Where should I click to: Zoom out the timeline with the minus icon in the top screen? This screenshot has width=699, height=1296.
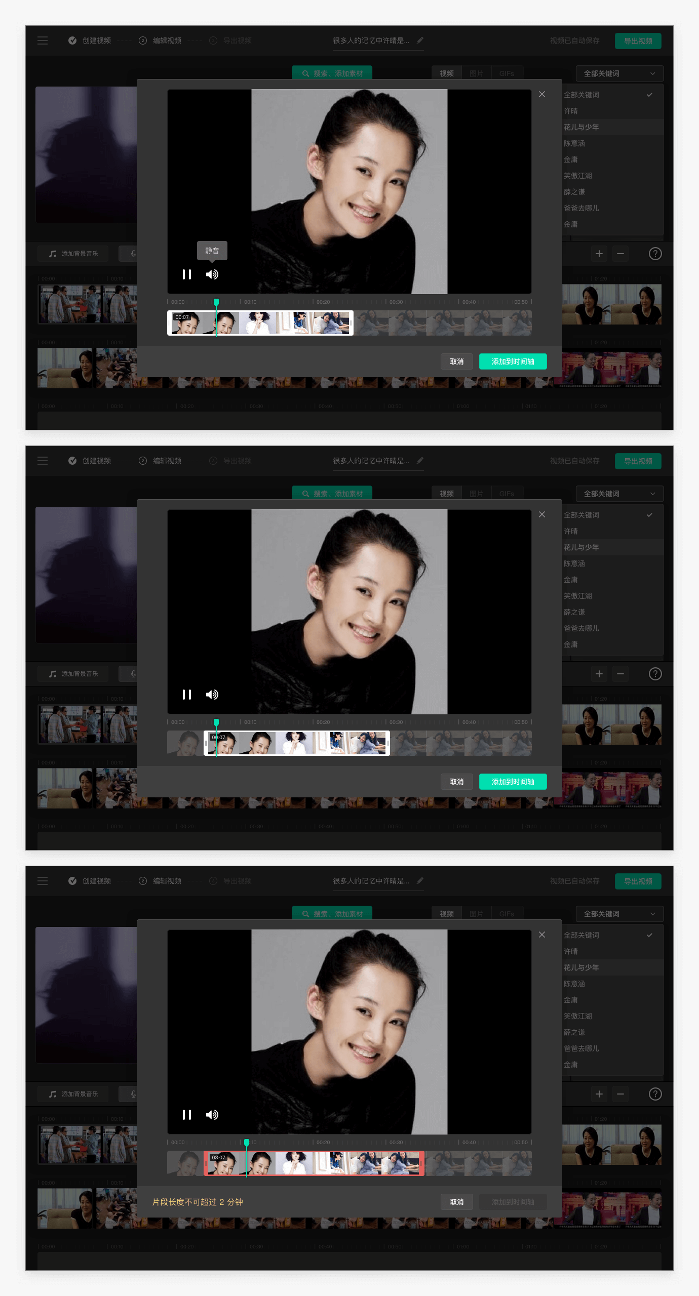(620, 254)
